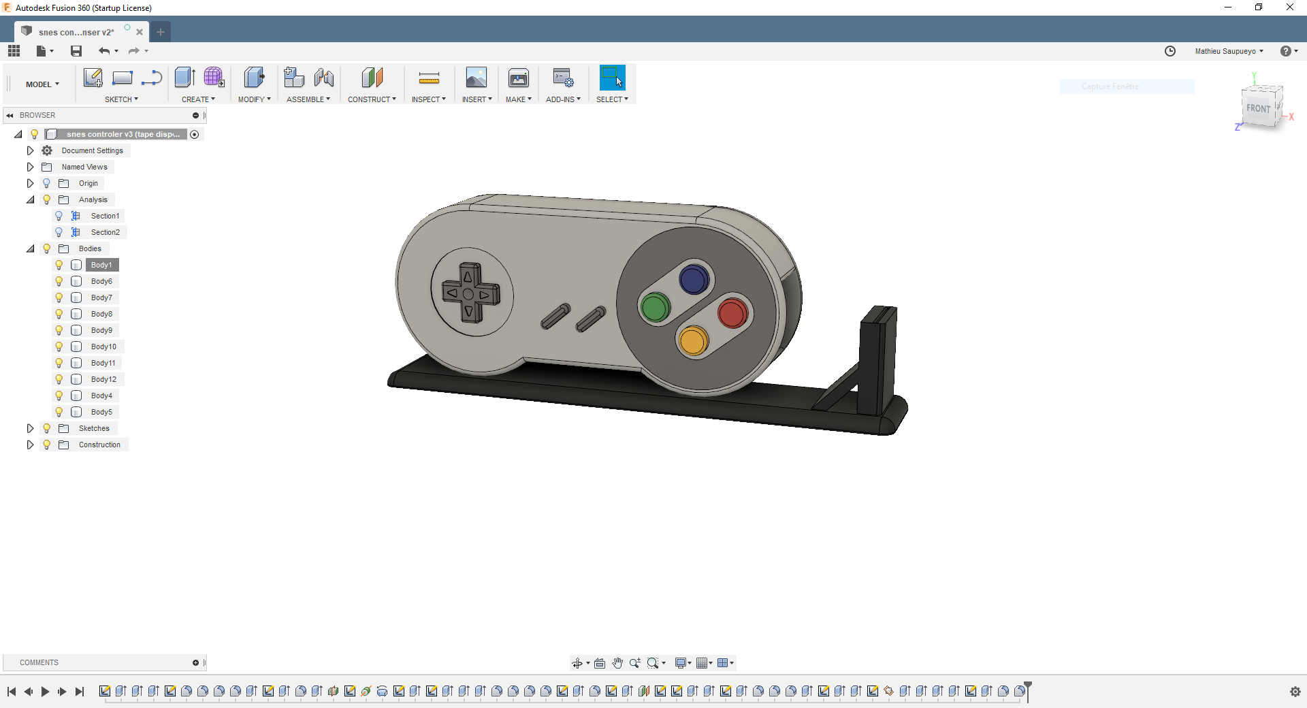The height and width of the screenshot is (708, 1307).
Task: Expand the Named Views node
Action: tap(30, 167)
